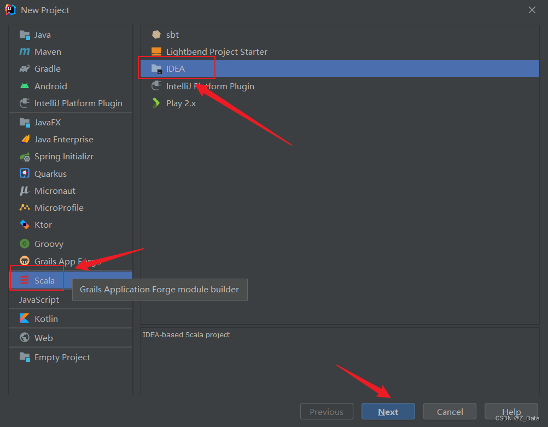
Task: Pick the JavaFX folder icon
Action: 25,123
